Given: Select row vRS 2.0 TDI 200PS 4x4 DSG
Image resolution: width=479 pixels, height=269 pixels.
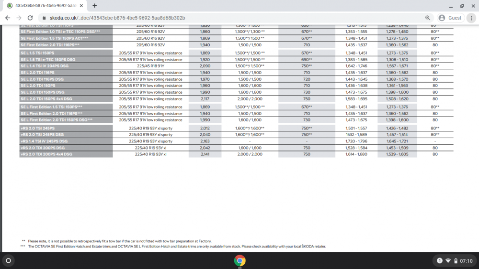Looking at the screenshot, I should pyautogui.click(x=237, y=154).
